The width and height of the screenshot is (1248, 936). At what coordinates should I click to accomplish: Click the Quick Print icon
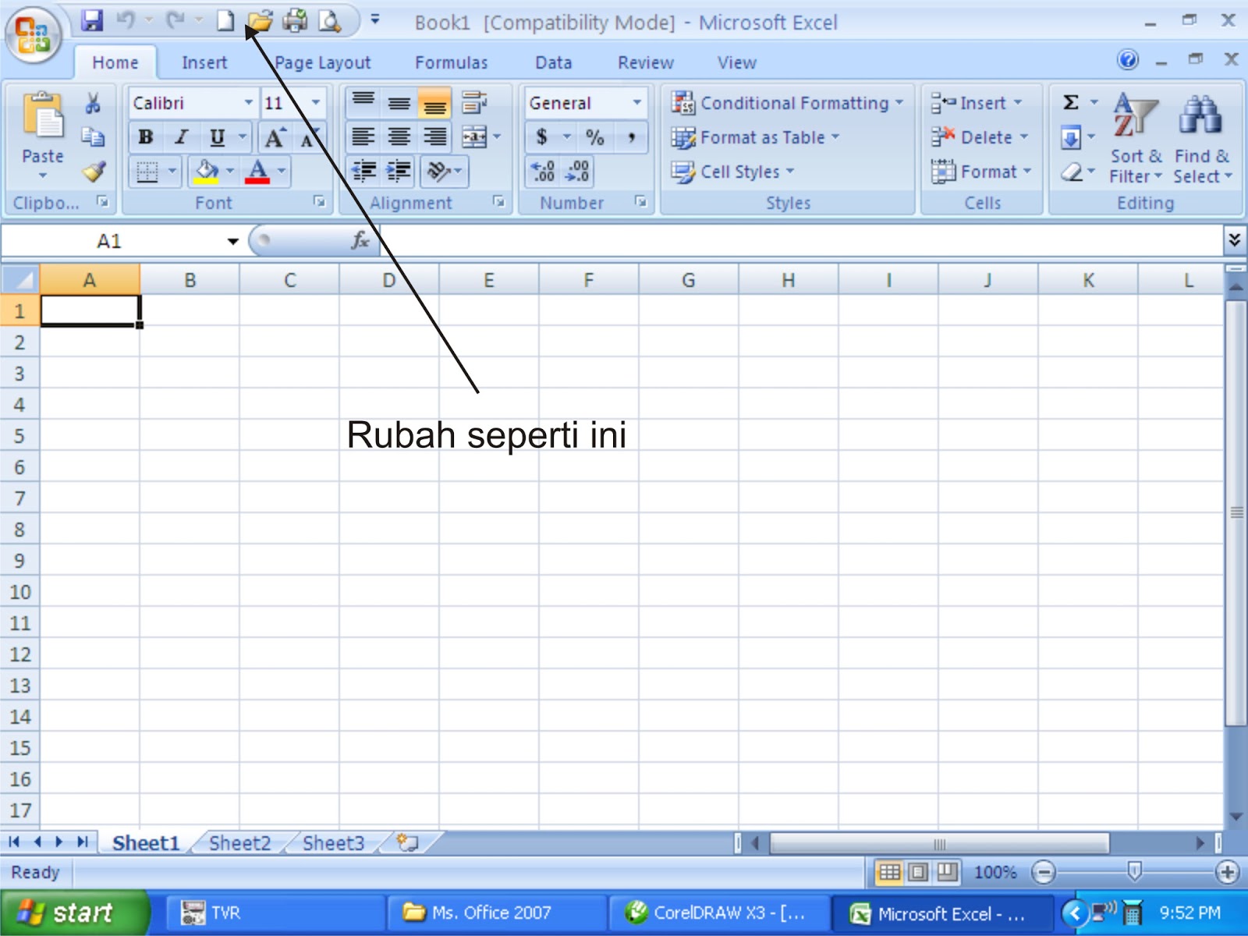tap(295, 21)
